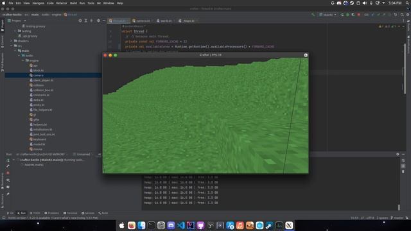Viewport: 411px width, 231px height.
Task: Open the Build menu
Action: click(x=73, y=3)
